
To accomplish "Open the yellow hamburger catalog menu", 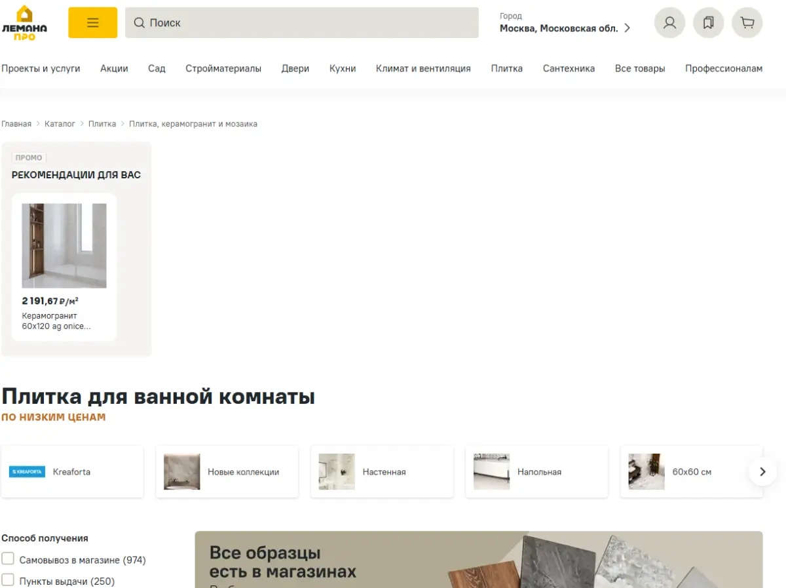I will [92, 23].
